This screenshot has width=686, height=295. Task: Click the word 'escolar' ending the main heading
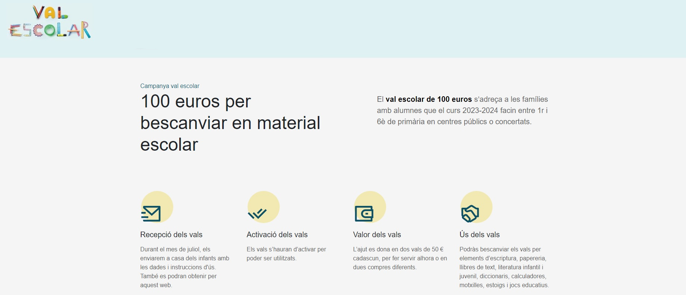click(169, 145)
